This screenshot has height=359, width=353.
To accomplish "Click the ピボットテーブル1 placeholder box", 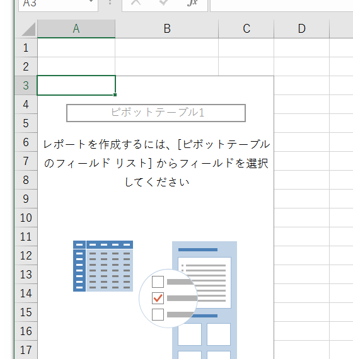I will [156, 113].
